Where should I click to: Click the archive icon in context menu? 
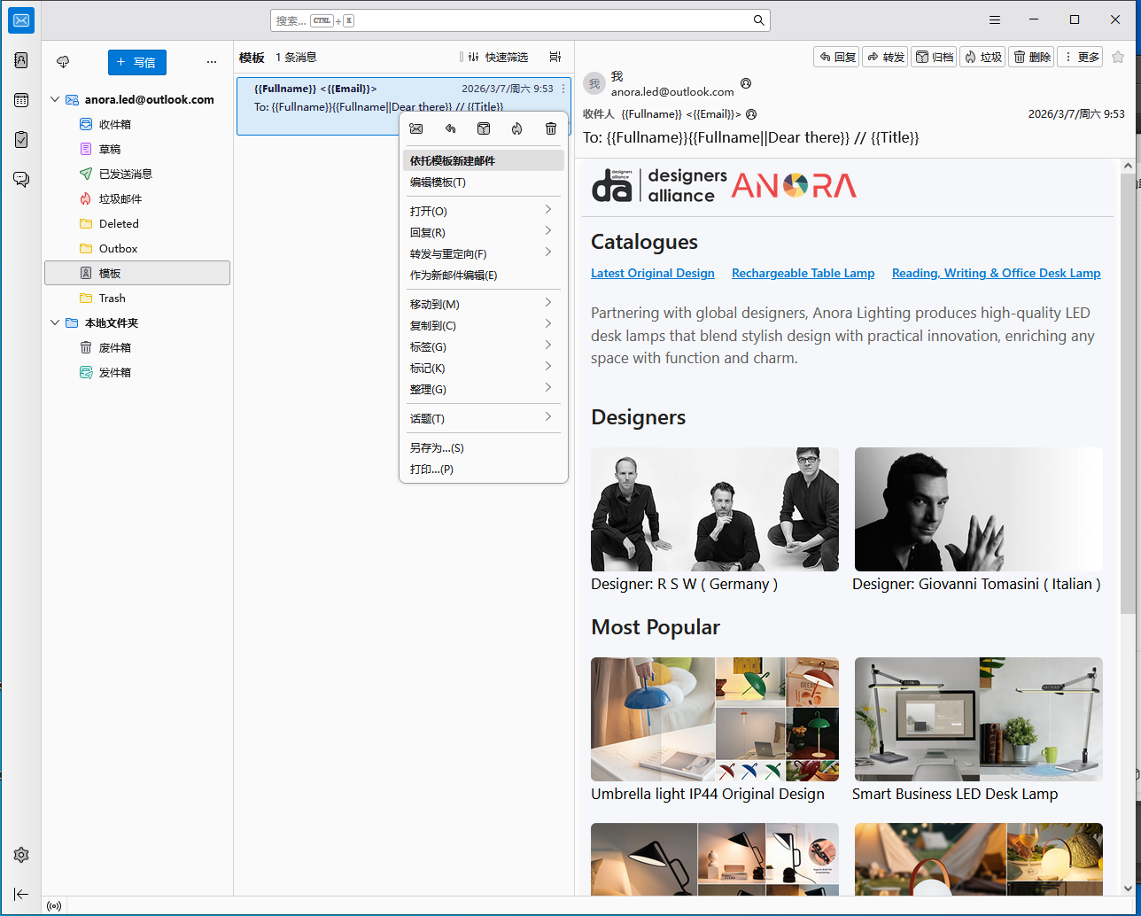484,128
